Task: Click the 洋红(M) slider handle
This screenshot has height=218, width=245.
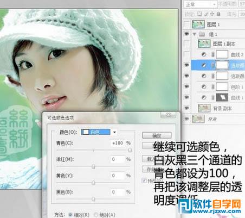Action: point(93,166)
